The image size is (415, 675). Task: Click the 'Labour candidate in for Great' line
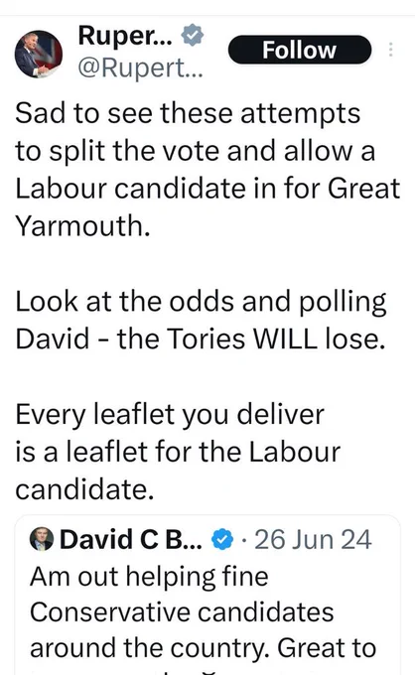pos(207,189)
